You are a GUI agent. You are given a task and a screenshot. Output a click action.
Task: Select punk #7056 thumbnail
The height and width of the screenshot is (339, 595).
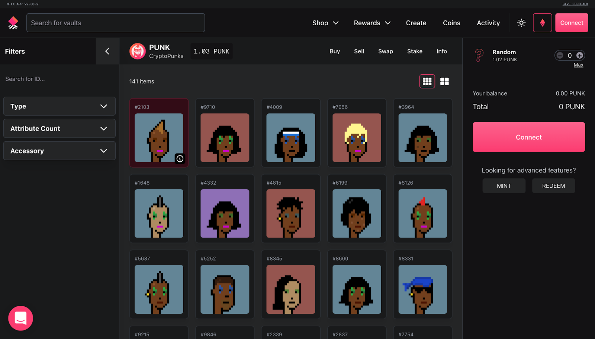(357, 138)
